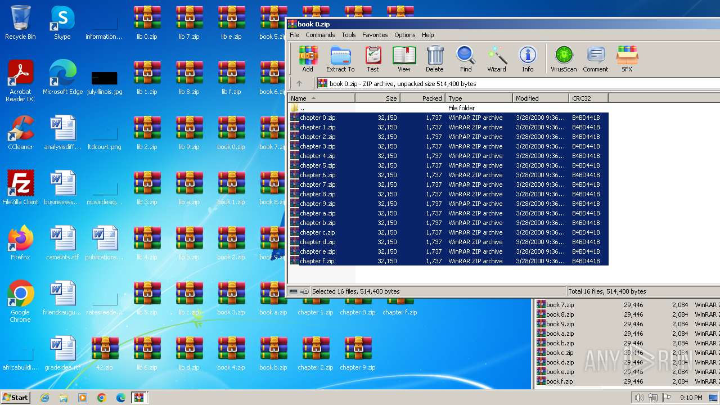Select Microsoft Edge desktop icon
720x405 pixels.
pyautogui.click(x=62, y=78)
